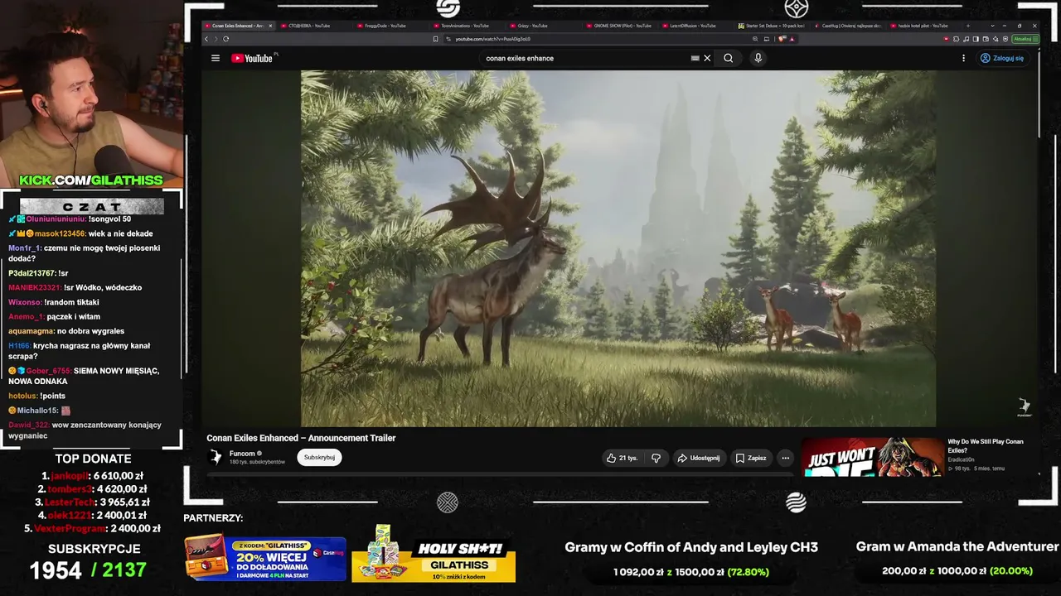Image resolution: width=1061 pixels, height=596 pixels.
Task: Select the Funcom video title text
Action: 301,438
